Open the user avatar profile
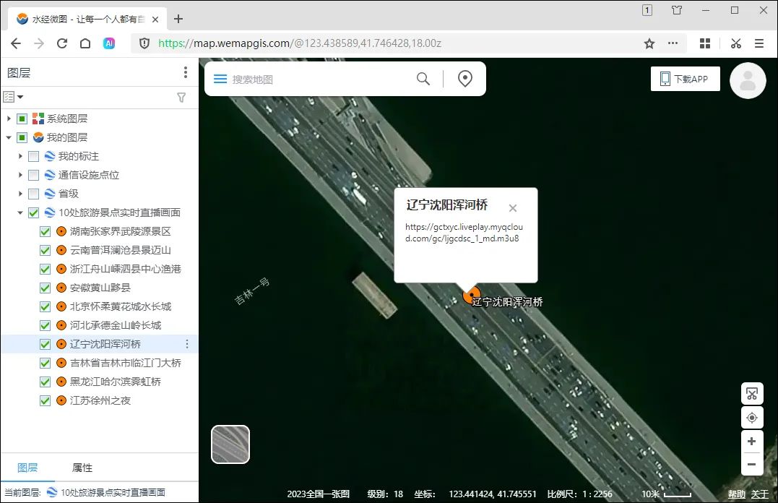 click(748, 80)
